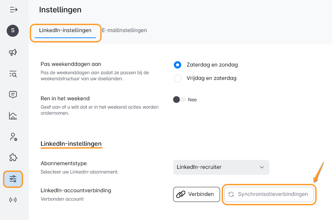Click the LinkedIn-instellingen section heading
332x220 pixels.
[71, 144]
